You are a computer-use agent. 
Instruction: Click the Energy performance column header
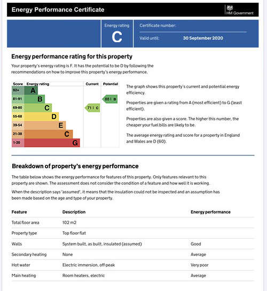pos(210,212)
